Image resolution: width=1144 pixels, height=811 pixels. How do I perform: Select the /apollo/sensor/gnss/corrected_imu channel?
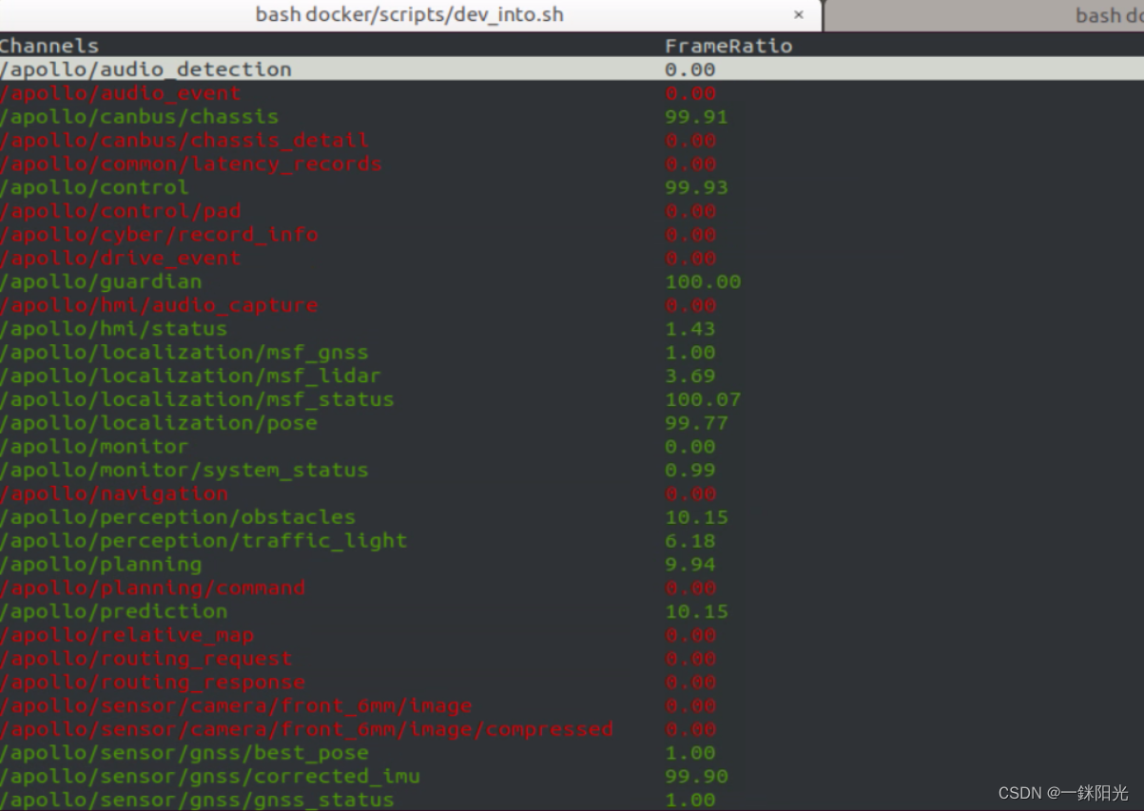(x=210, y=777)
